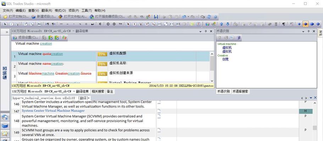This screenshot has width=323, height=141.
Task: Switch to the 相关搜索 tab
Action: [98, 92]
